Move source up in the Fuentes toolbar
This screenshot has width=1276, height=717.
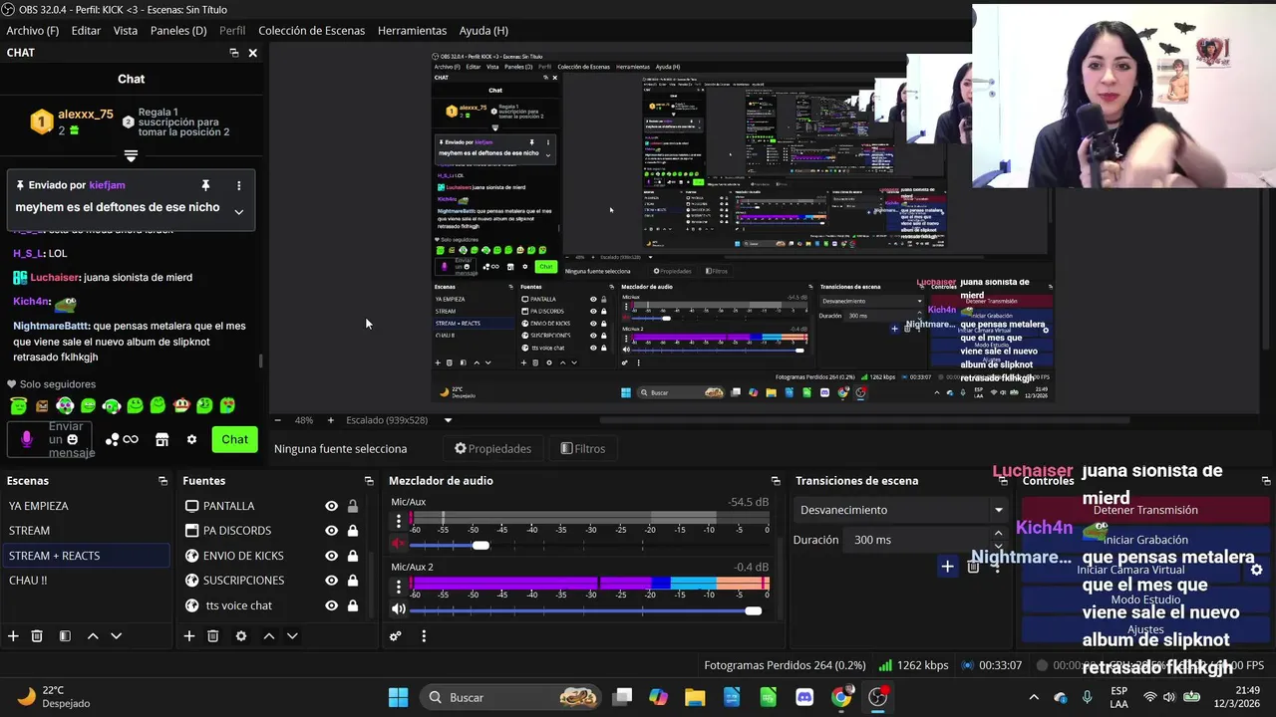coord(268,636)
